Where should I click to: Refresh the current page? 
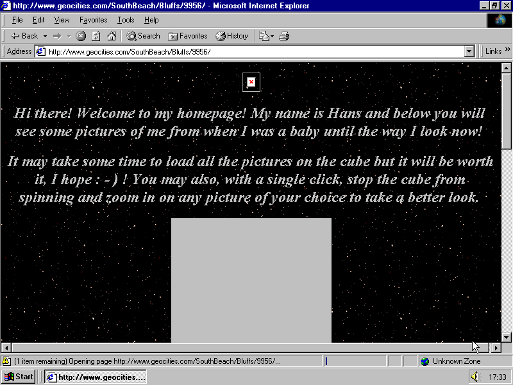coord(96,36)
